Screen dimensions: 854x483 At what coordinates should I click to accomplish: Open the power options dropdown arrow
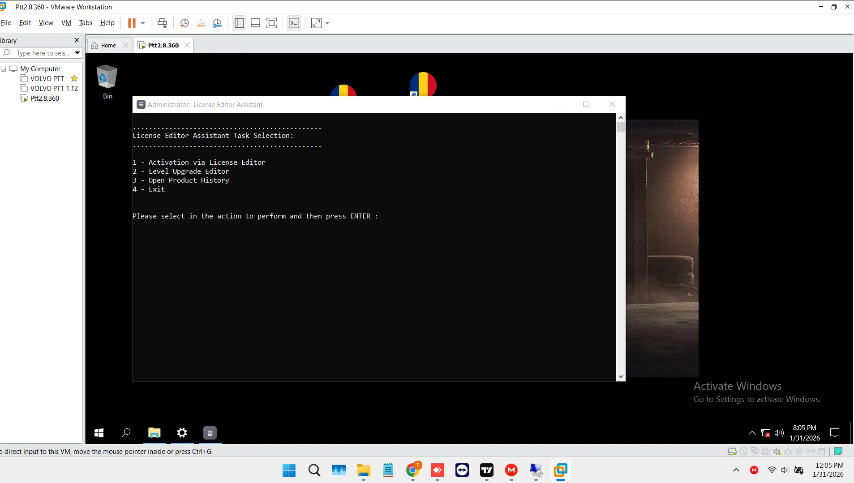(x=142, y=23)
